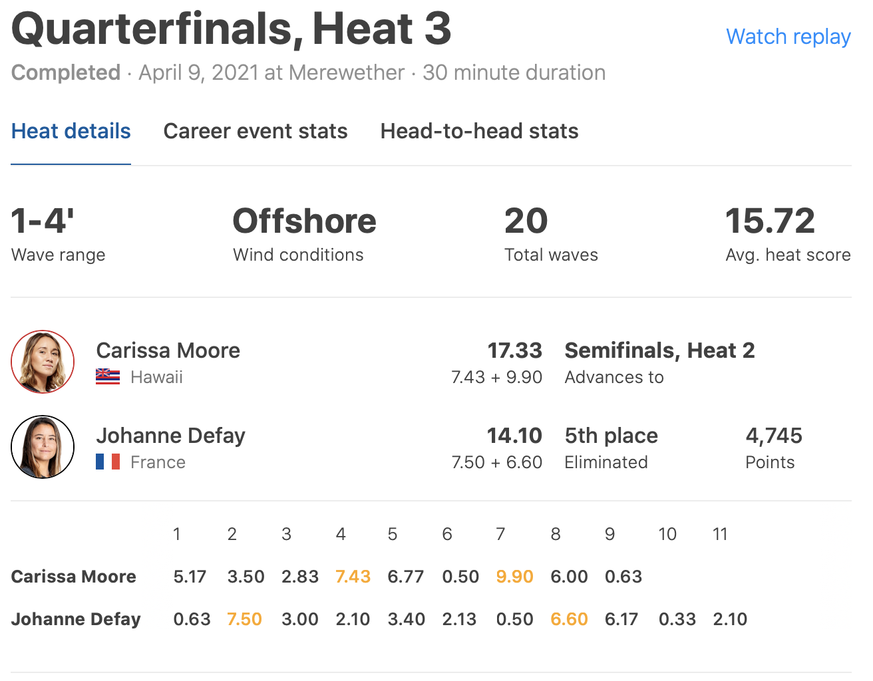Select the Heat details tab
Viewport: 873px width, 681px height.
coord(71,131)
